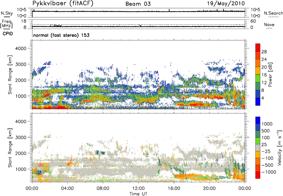The height and width of the screenshot is (196, 283).
Task: Click the 'CPID' label
Action: pyautogui.click(x=8, y=34)
